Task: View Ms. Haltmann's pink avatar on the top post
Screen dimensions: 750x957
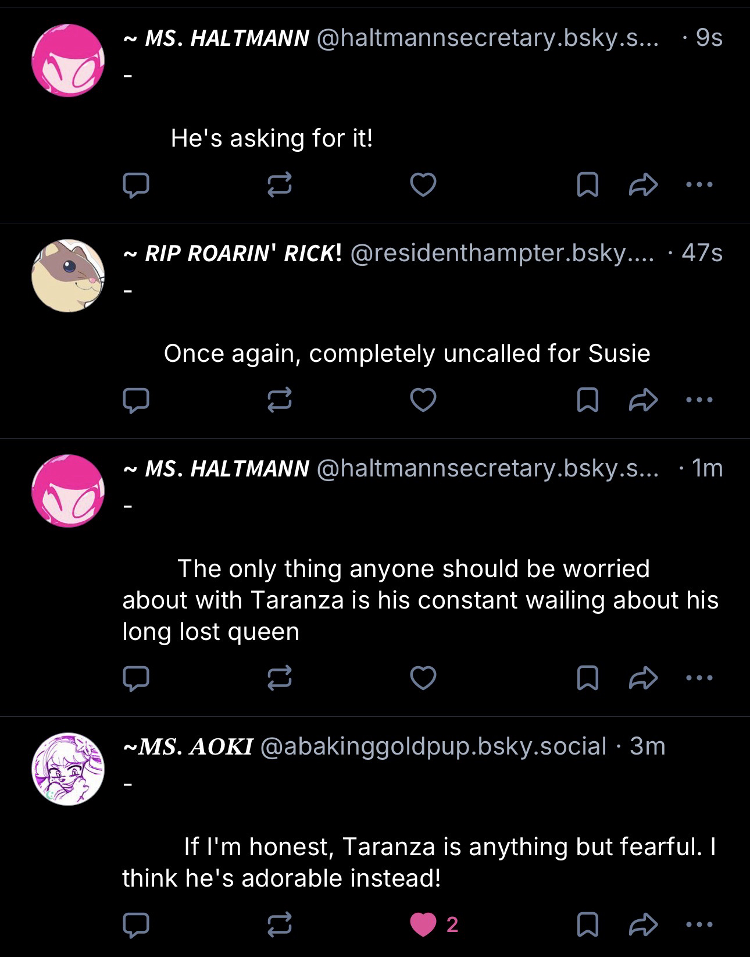Action: click(68, 61)
